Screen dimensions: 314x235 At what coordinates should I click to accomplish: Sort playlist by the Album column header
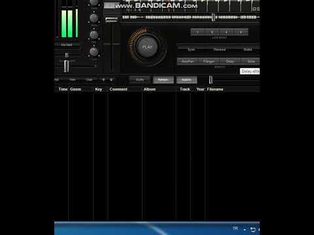tap(150, 89)
